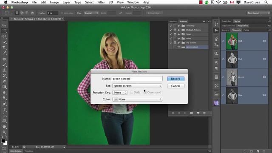
Task: Open the Swatches tab
Action: point(227,21)
